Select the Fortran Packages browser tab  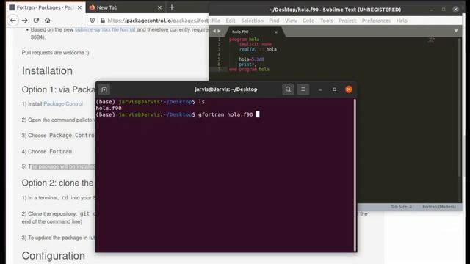pos(45,7)
